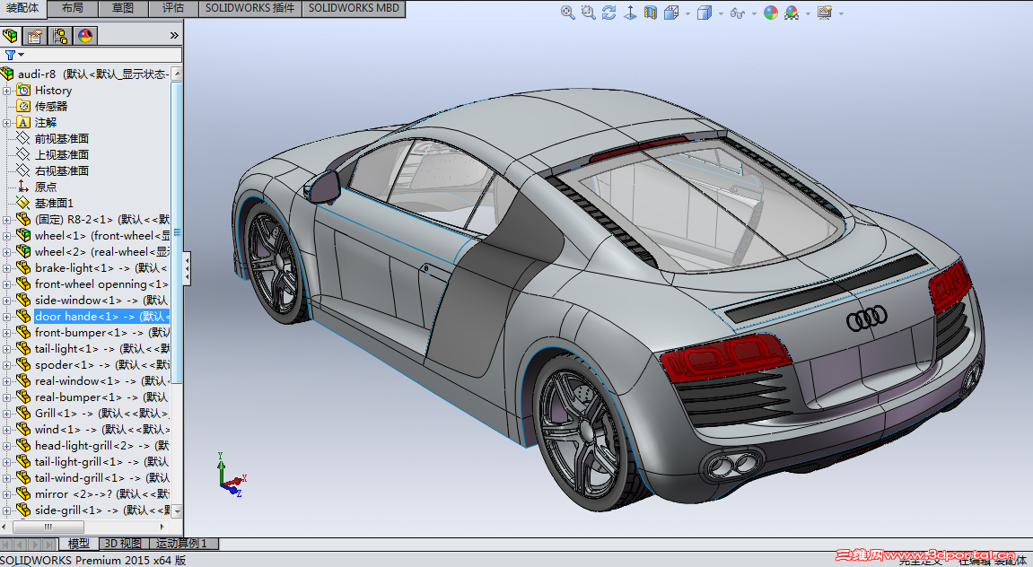Click the 注解 annotations icon
The height and width of the screenshot is (567, 1033).
pos(23,123)
